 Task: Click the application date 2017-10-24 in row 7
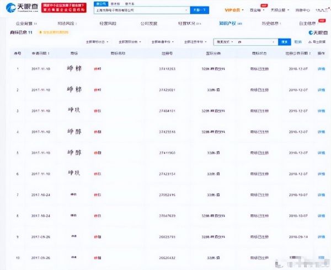(x=41, y=195)
